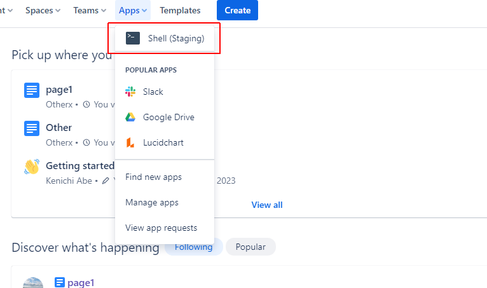Choose Manage apps from the menu
Viewport: 487px width, 288px height.
(152, 202)
